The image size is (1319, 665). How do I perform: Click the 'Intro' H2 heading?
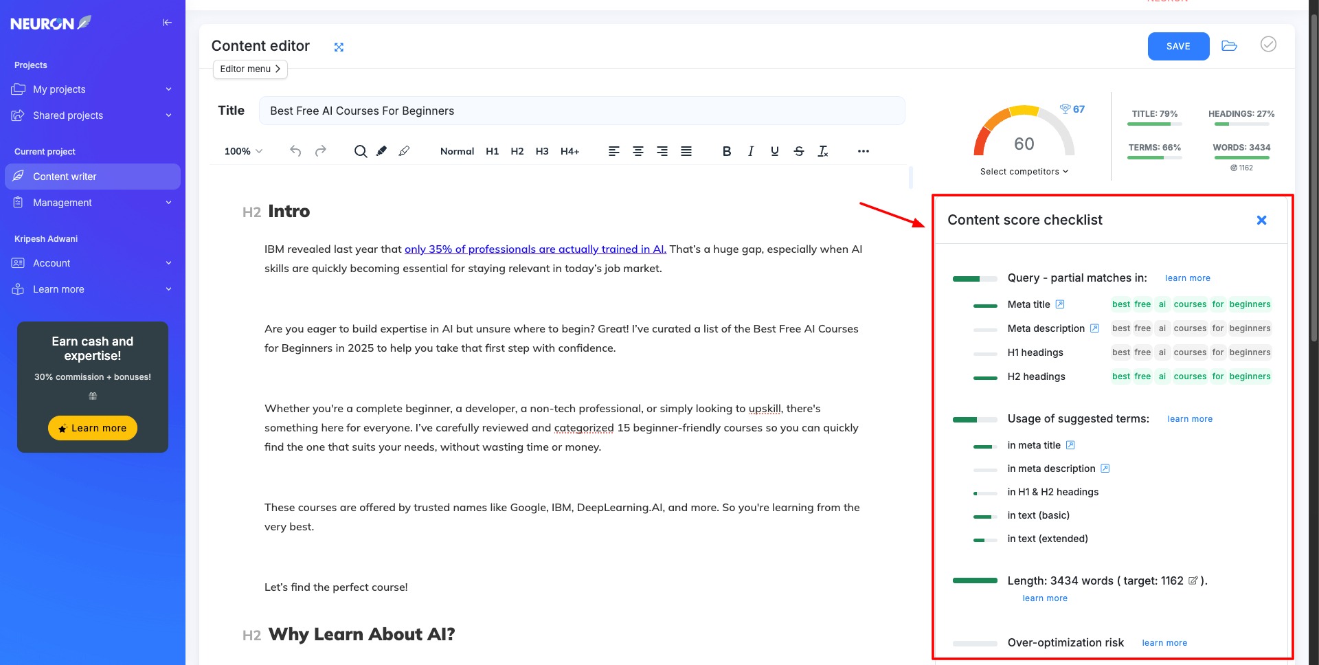(289, 212)
